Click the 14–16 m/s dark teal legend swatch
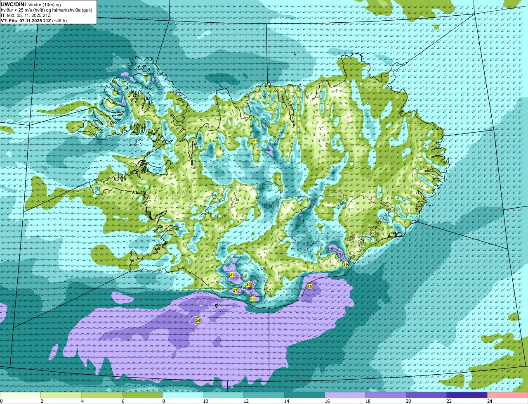This screenshot has height=404, width=528. pos(304,395)
